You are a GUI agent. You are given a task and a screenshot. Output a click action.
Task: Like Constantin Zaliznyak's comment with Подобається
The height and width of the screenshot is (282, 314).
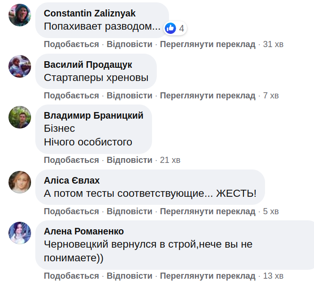click(72, 44)
